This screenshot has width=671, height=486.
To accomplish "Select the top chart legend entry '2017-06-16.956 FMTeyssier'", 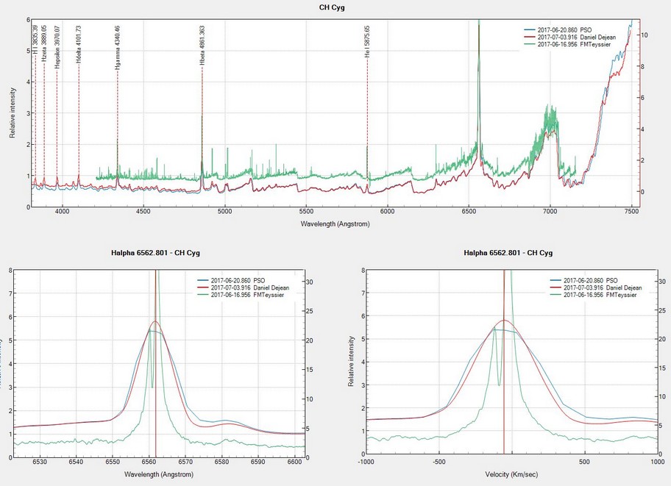I will (567, 44).
